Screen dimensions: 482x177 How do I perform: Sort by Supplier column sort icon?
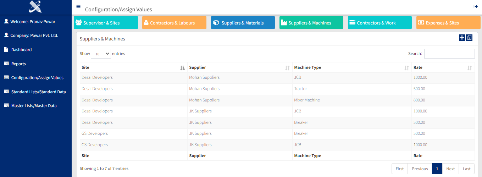tap(287, 68)
